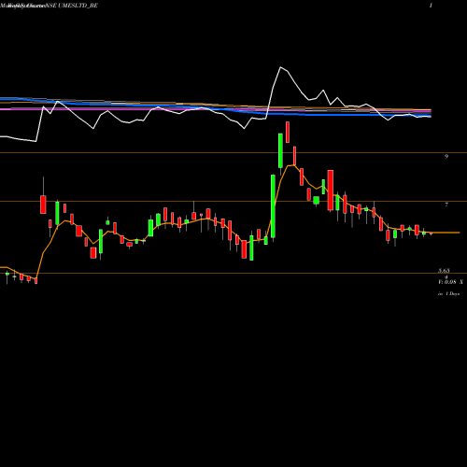
Task: Click the price axis label 7
Action: click(x=446, y=205)
